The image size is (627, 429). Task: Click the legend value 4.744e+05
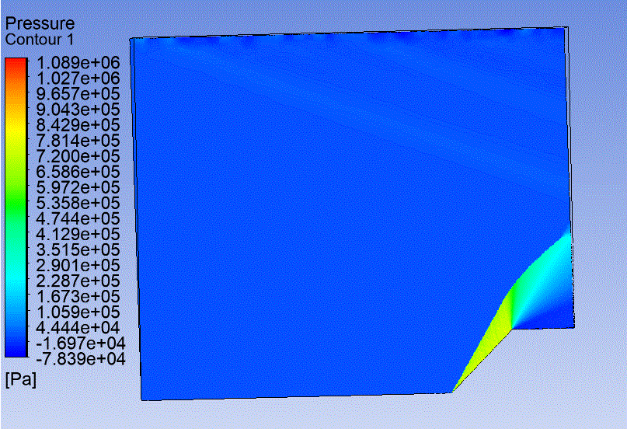point(78,218)
